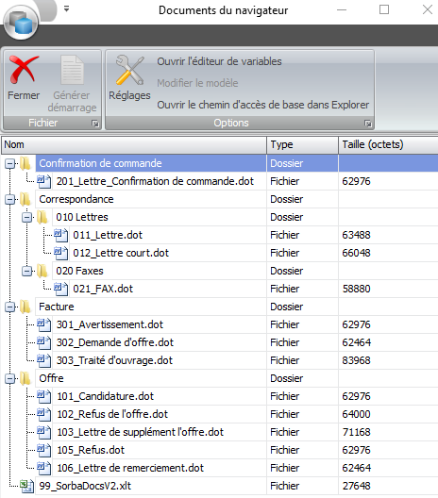
Task: Open the Fichier group dialog launcher
Action: (95, 124)
